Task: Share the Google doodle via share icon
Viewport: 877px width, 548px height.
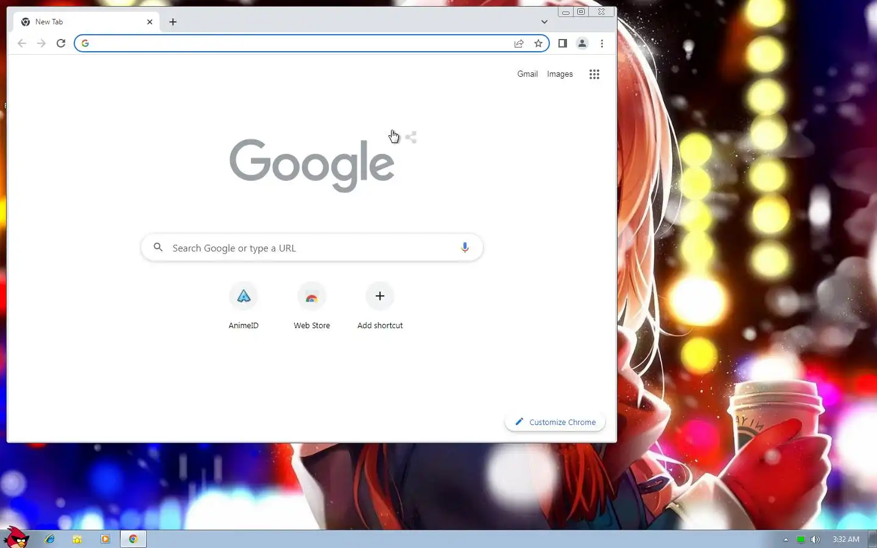Action: coord(411,137)
